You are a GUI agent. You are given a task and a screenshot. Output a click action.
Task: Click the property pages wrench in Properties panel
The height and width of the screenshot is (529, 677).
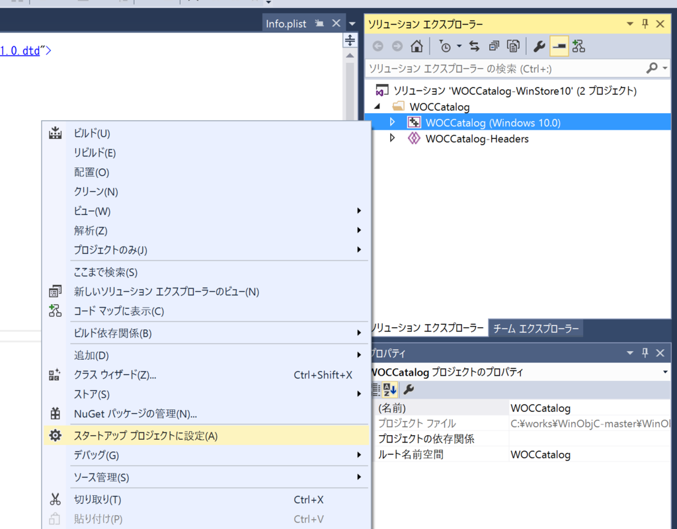(408, 389)
